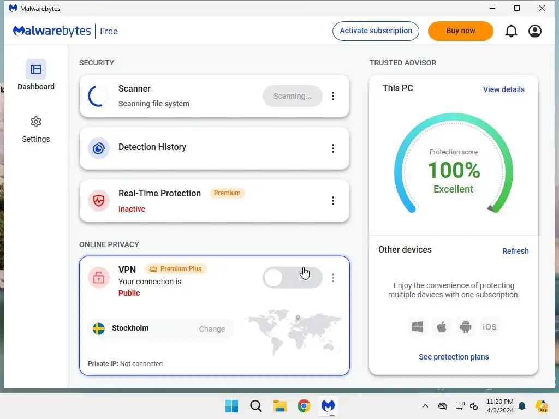The width and height of the screenshot is (559, 419).
Task: Click the Android platform icon
Action: point(466,327)
